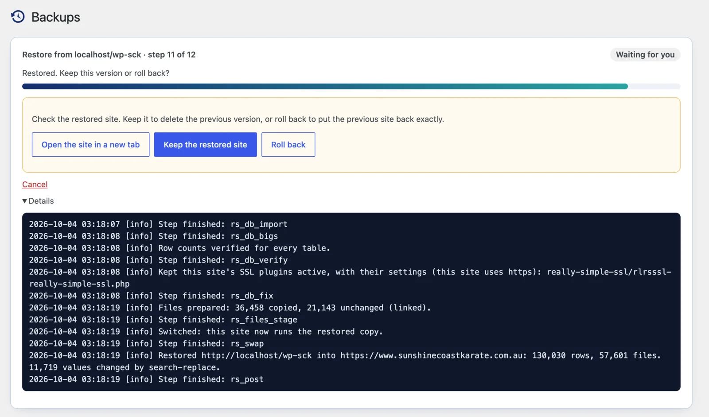Select log line 'Step finished: rs_db_fix'
Screen dimensions: 709x417
tap(151, 296)
